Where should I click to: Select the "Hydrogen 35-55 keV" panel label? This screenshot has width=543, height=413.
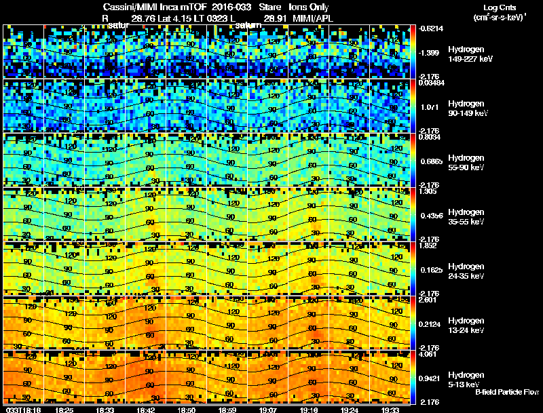[466, 217]
